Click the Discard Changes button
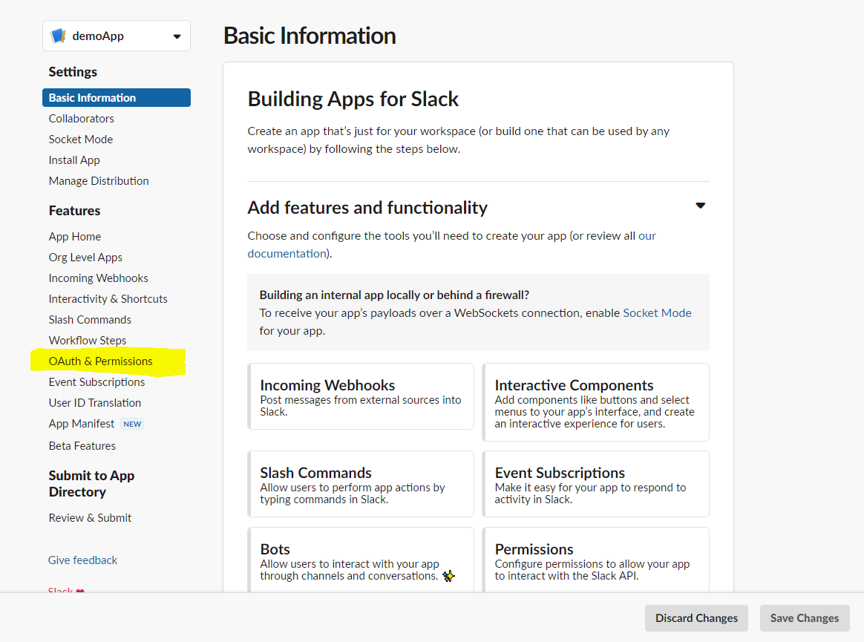864x642 pixels. coord(696,618)
